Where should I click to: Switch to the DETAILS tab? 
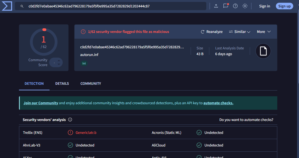point(62,83)
